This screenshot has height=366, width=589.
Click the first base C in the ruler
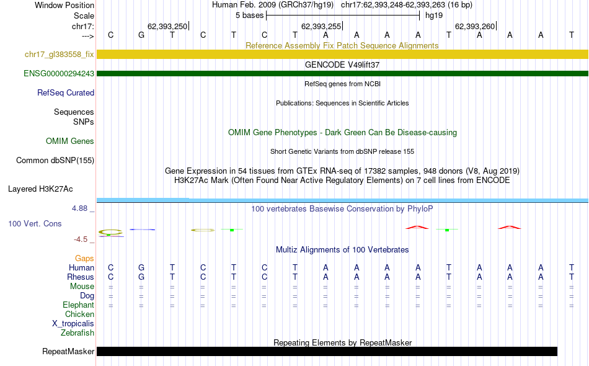110,35
